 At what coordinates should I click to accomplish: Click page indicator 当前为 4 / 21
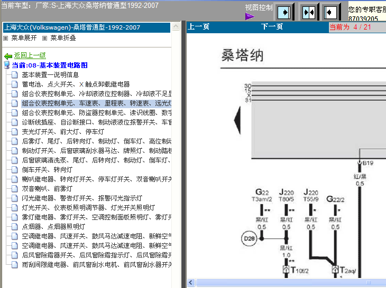(x=350, y=27)
